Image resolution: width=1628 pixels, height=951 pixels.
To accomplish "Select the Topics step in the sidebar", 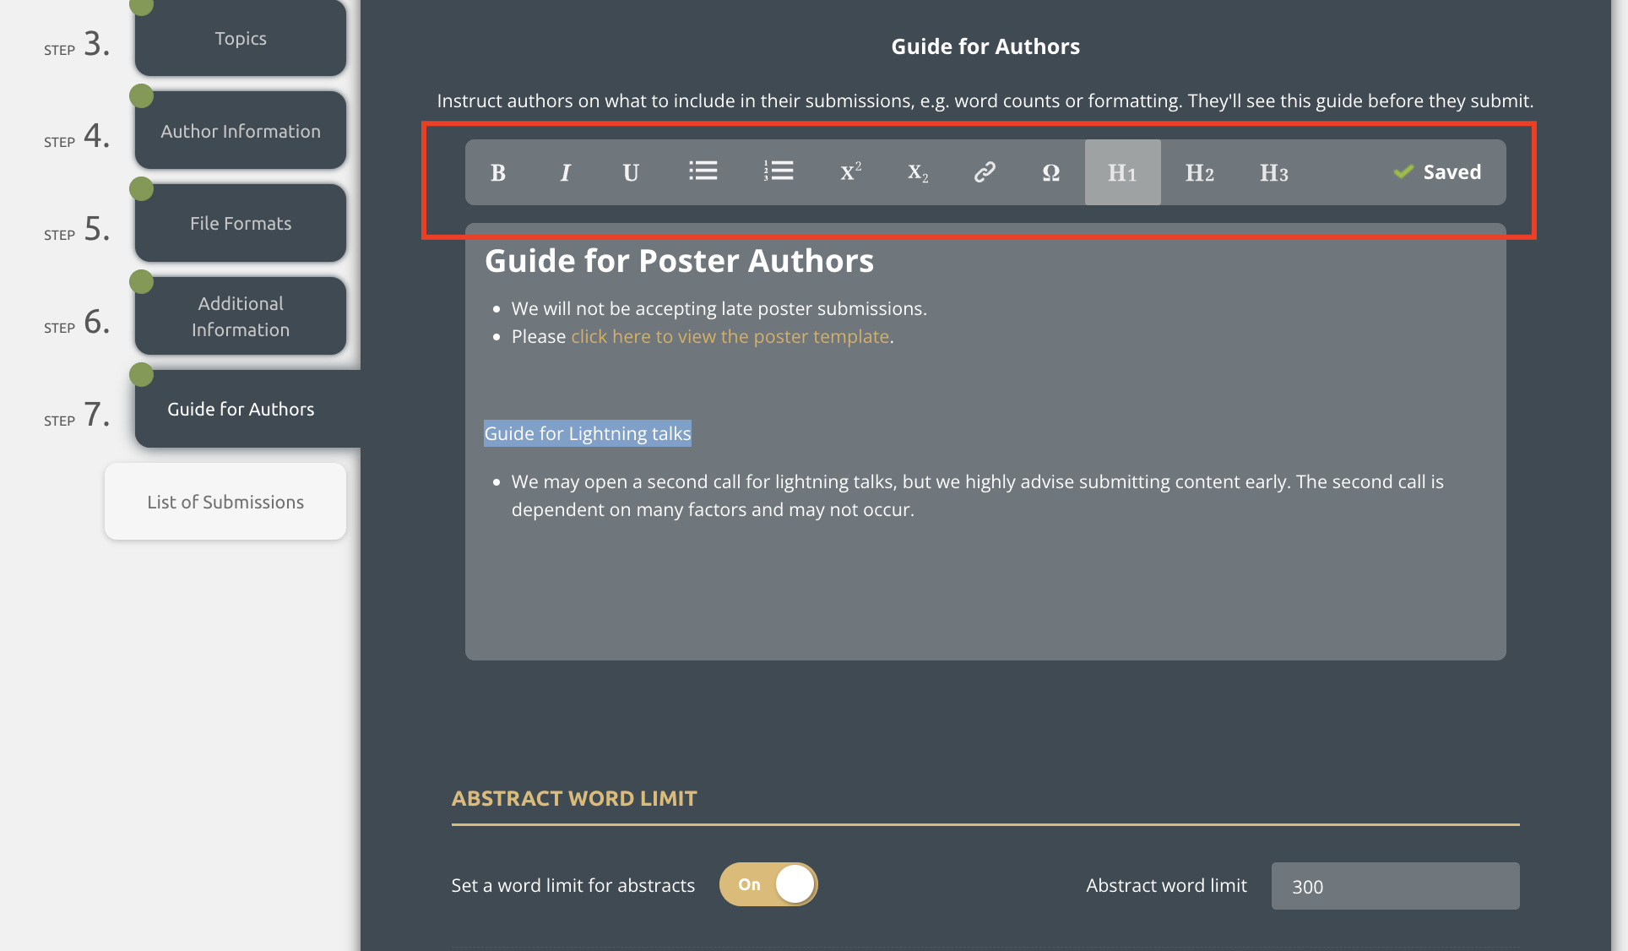I will tap(240, 38).
